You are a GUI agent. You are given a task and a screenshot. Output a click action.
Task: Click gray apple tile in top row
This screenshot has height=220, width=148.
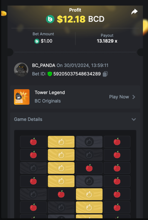[89, 142]
